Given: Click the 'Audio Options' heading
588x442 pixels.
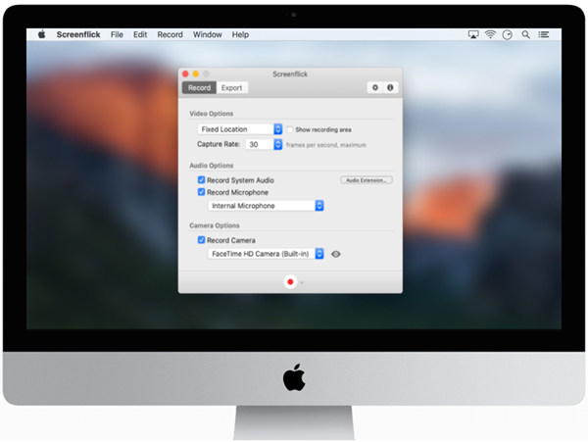Looking at the screenshot, I should [211, 166].
